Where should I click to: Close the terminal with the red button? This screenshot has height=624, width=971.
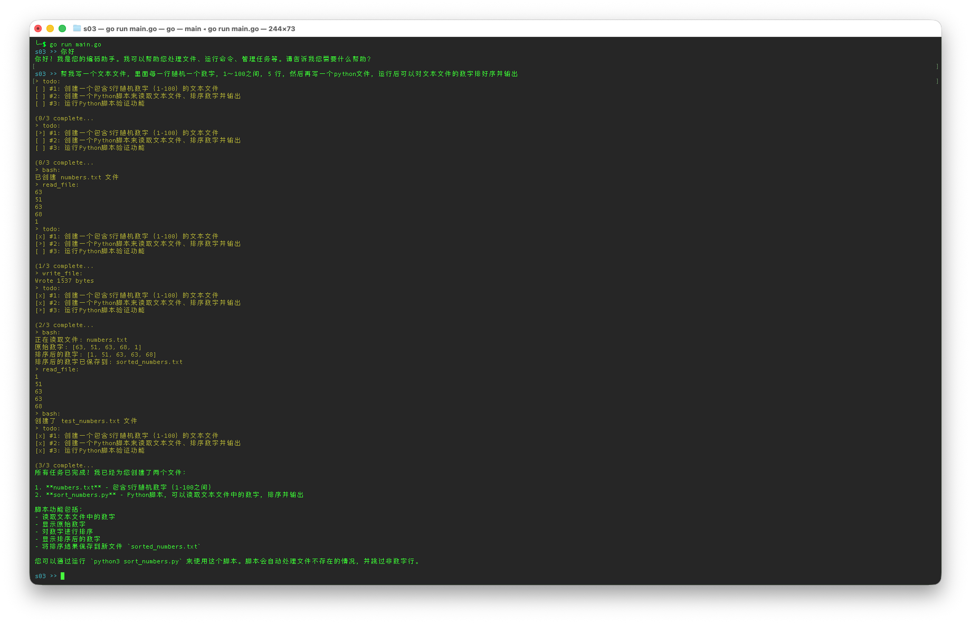[38, 28]
